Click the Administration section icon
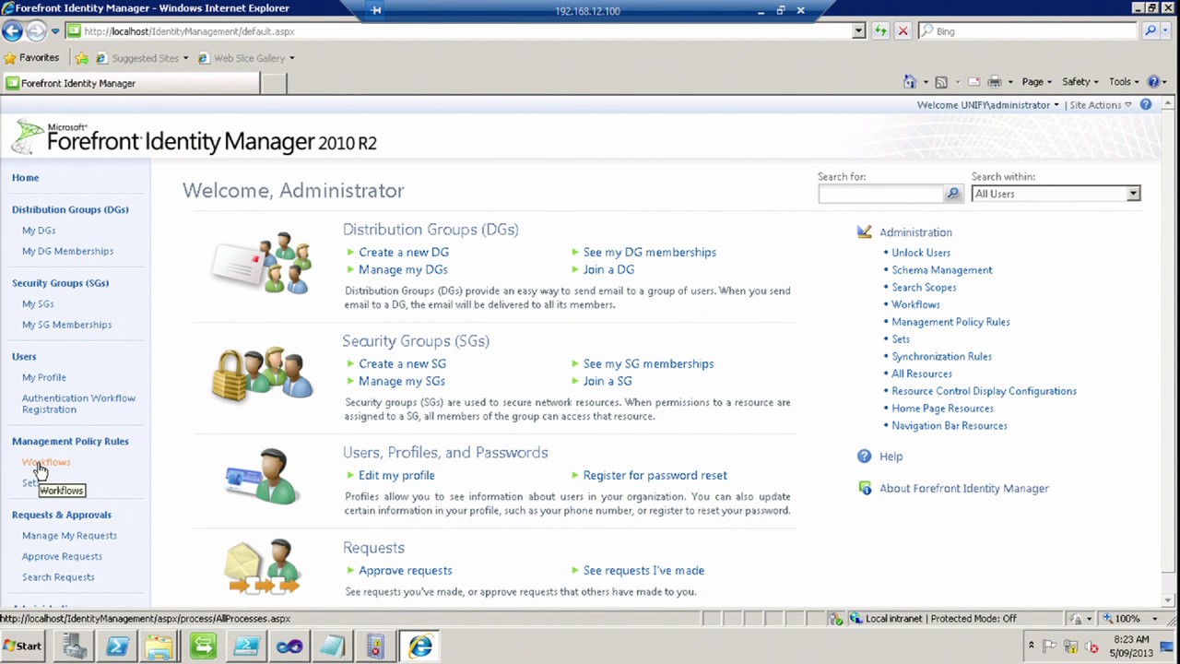The height and width of the screenshot is (664, 1180). (864, 232)
